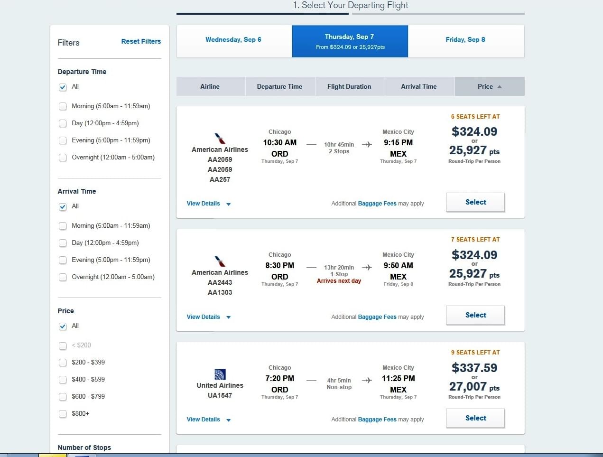Screen dimensions: 603x457
Task: Click the plane icon beside 4hr 5min duration
Action: tap(367, 380)
